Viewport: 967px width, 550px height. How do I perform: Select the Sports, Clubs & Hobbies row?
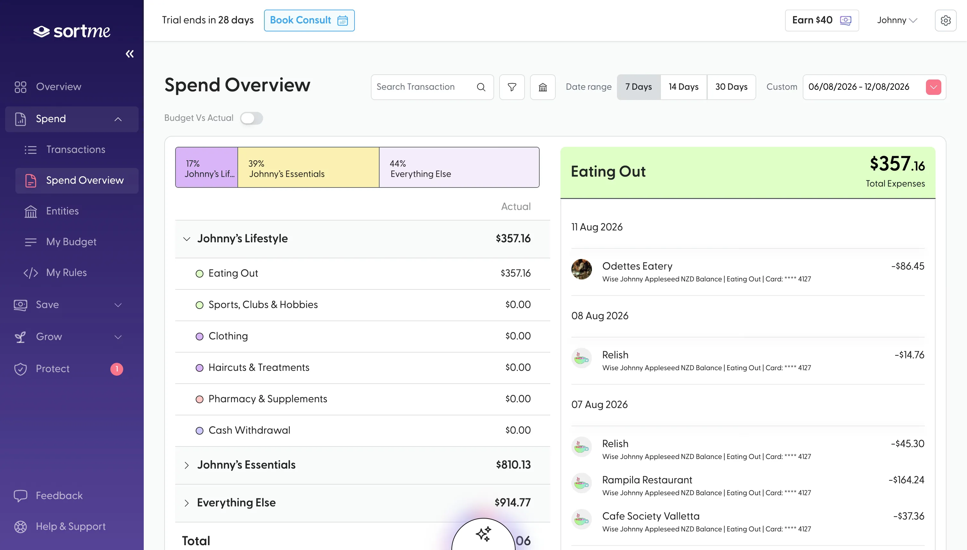(x=363, y=305)
